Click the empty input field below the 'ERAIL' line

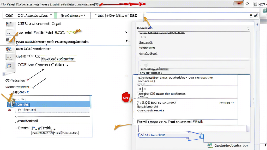click(192, 129)
